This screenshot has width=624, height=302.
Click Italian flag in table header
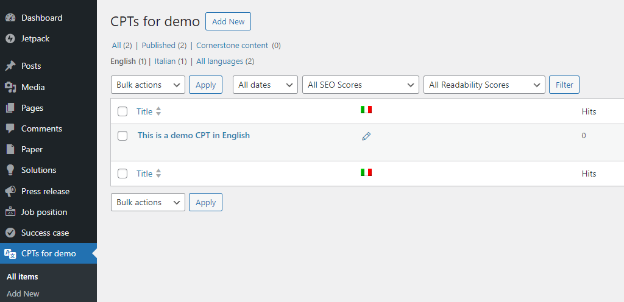366,110
